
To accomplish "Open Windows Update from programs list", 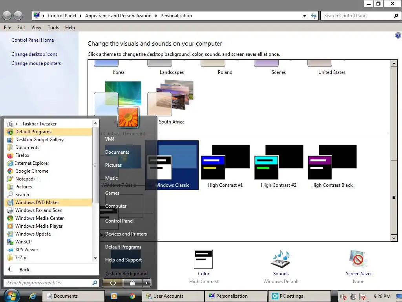I will click(48, 234).
